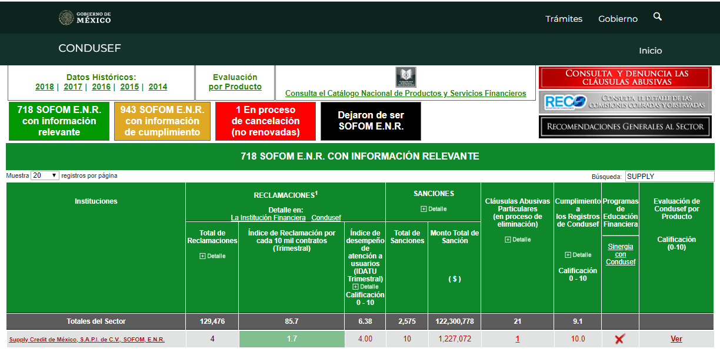The width and height of the screenshot is (720, 355).
Task: Open Sinergia con Condusef link
Action: (621, 254)
